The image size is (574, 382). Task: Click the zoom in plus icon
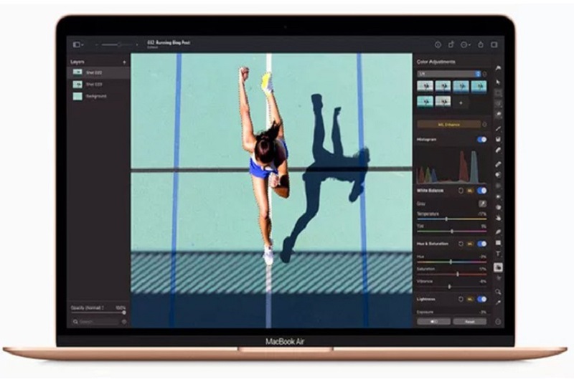coord(137,44)
